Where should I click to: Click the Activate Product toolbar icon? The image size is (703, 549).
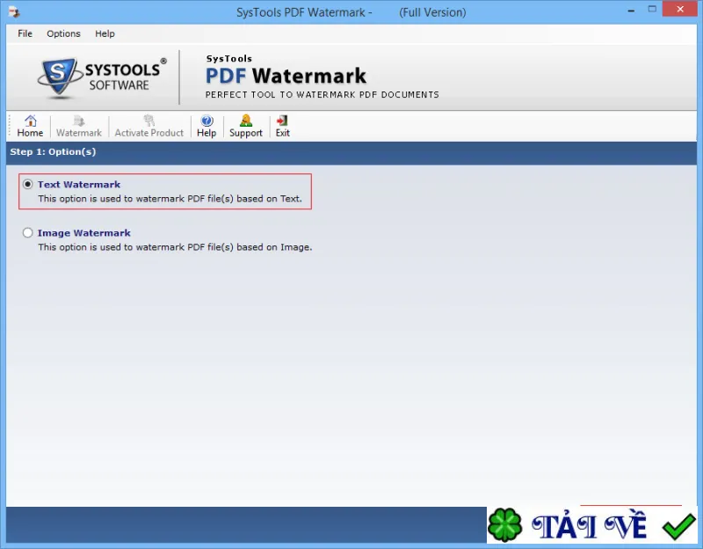coord(149,126)
